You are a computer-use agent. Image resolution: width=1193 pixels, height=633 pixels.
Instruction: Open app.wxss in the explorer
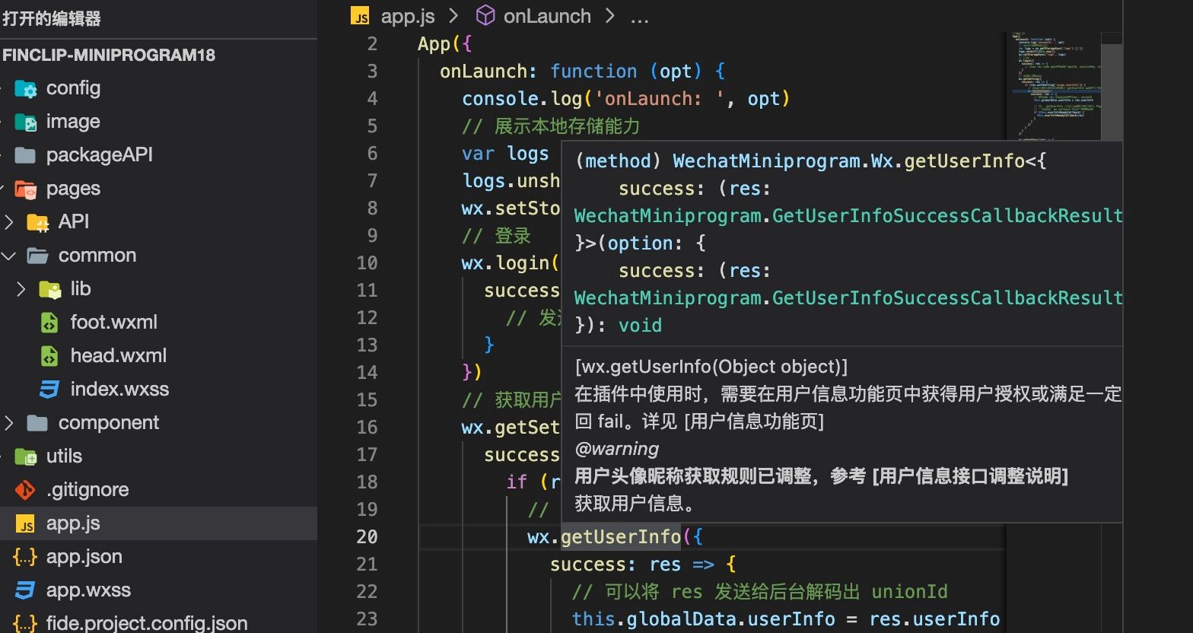(88, 590)
